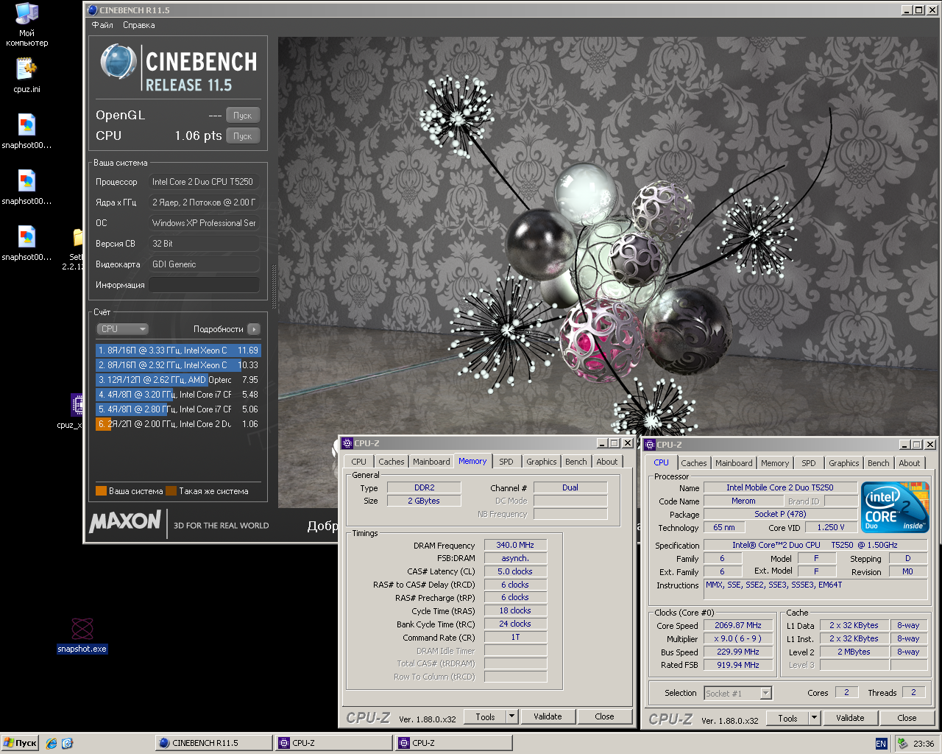Click the EN language indicator in tray
This screenshot has width=942, height=754.
(881, 744)
